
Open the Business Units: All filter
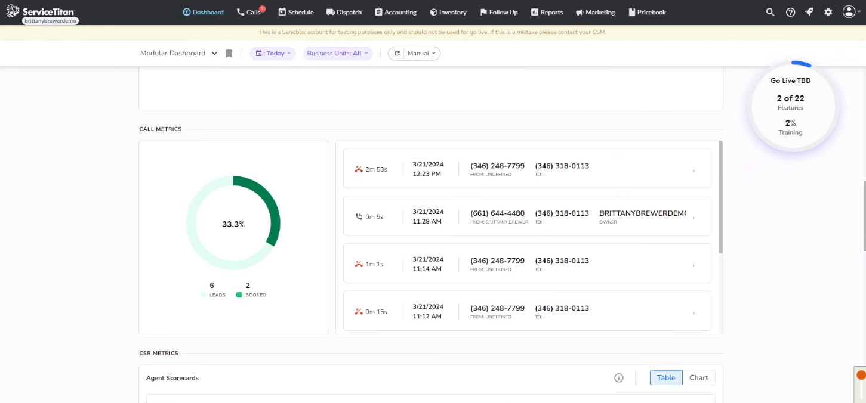[338, 53]
